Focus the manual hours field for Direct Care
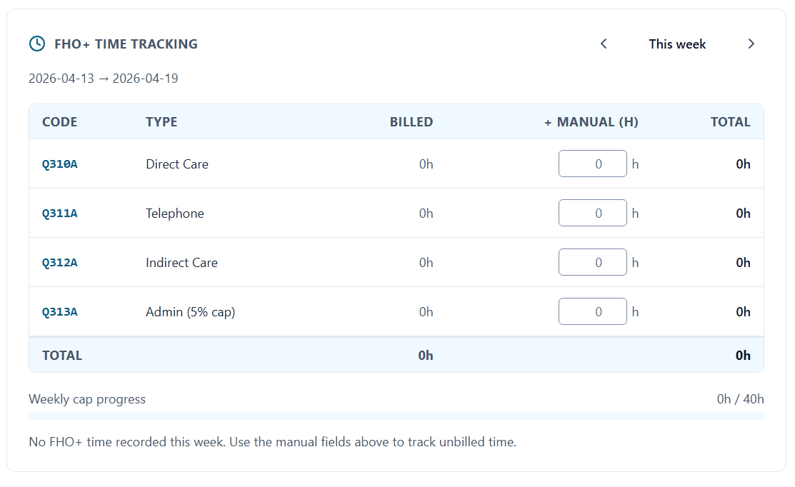Viewport: 795px width, 487px height. click(593, 164)
